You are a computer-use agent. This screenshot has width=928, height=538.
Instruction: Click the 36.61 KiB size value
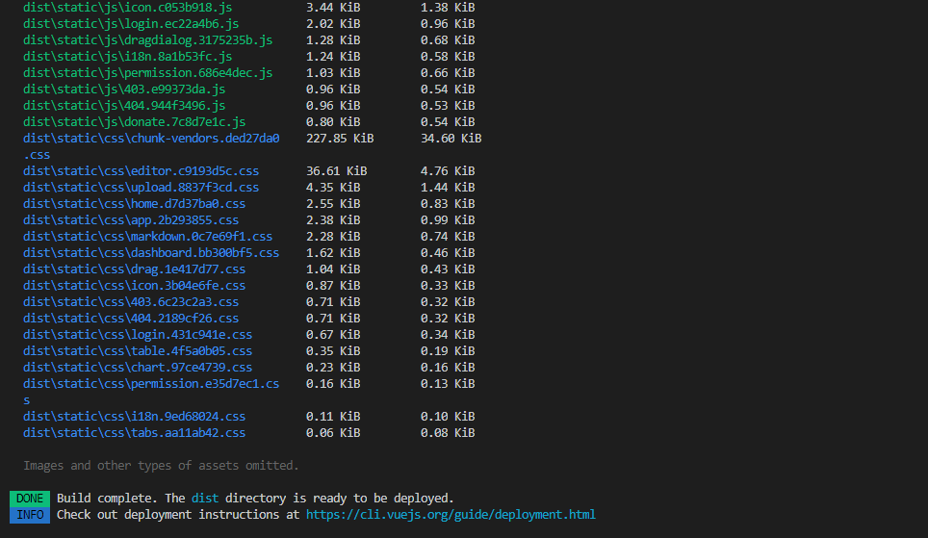pyautogui.click(x=336, y=171)
